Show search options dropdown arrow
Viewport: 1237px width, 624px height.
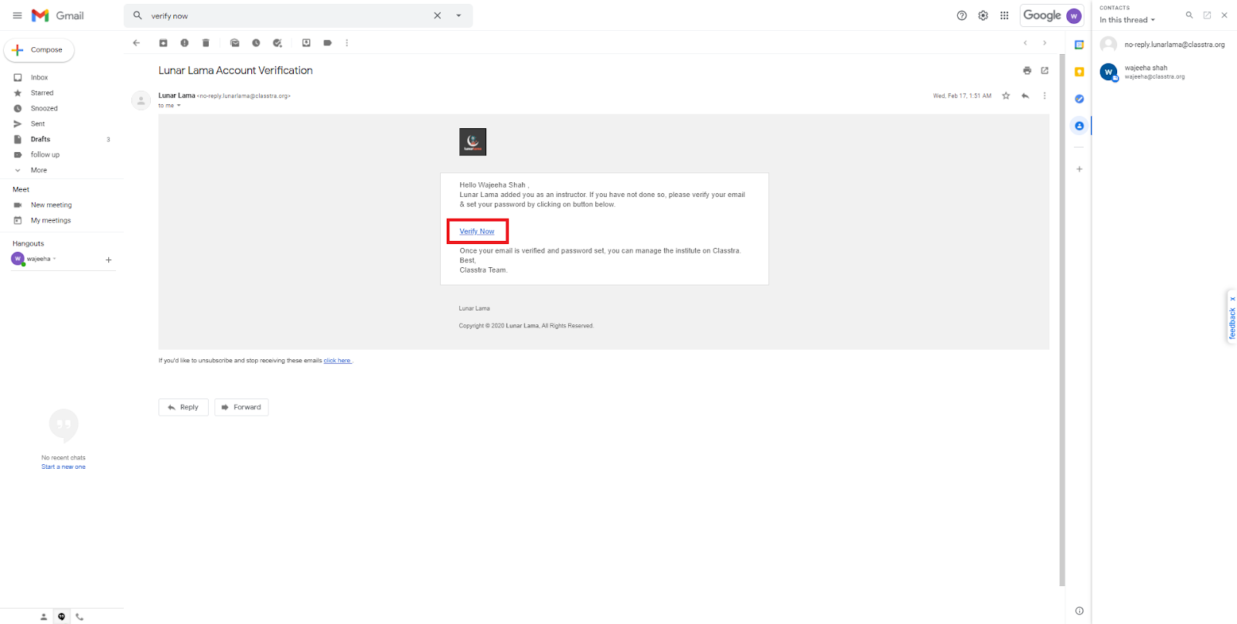(x=458, y=15)
